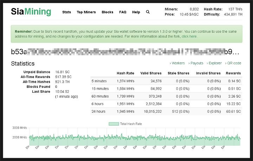The width and height of the screenshot is (253, 161).
Task: Open the Stats page
Action: (x=66, y=12)
